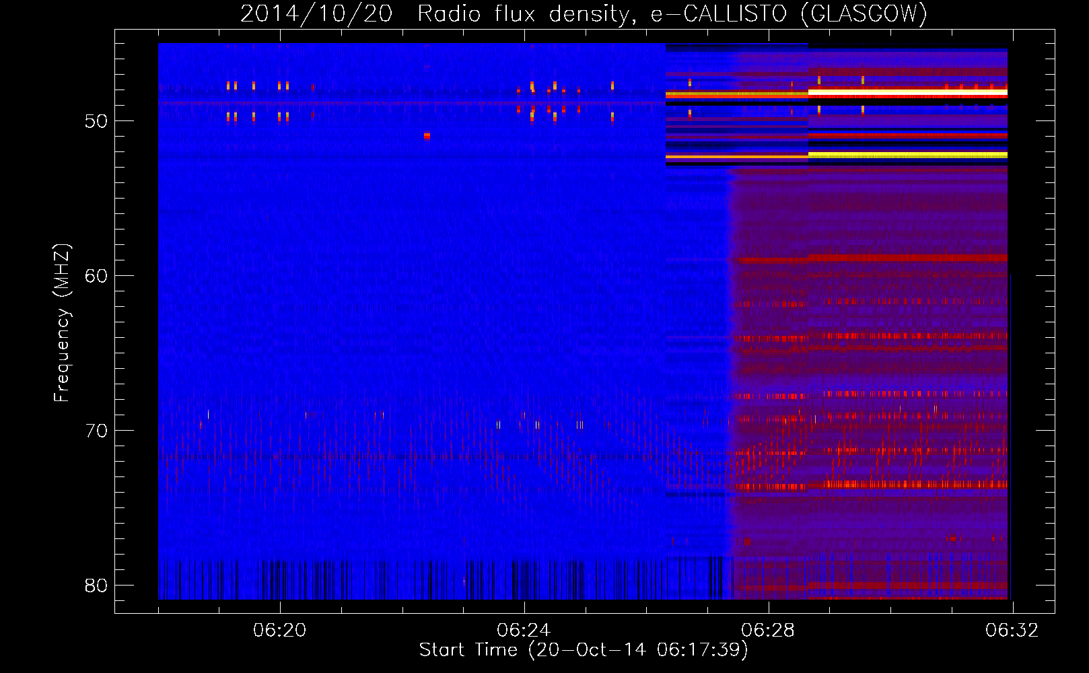
Task: Click the 06:28 time tick label
Action: [768, 631]
